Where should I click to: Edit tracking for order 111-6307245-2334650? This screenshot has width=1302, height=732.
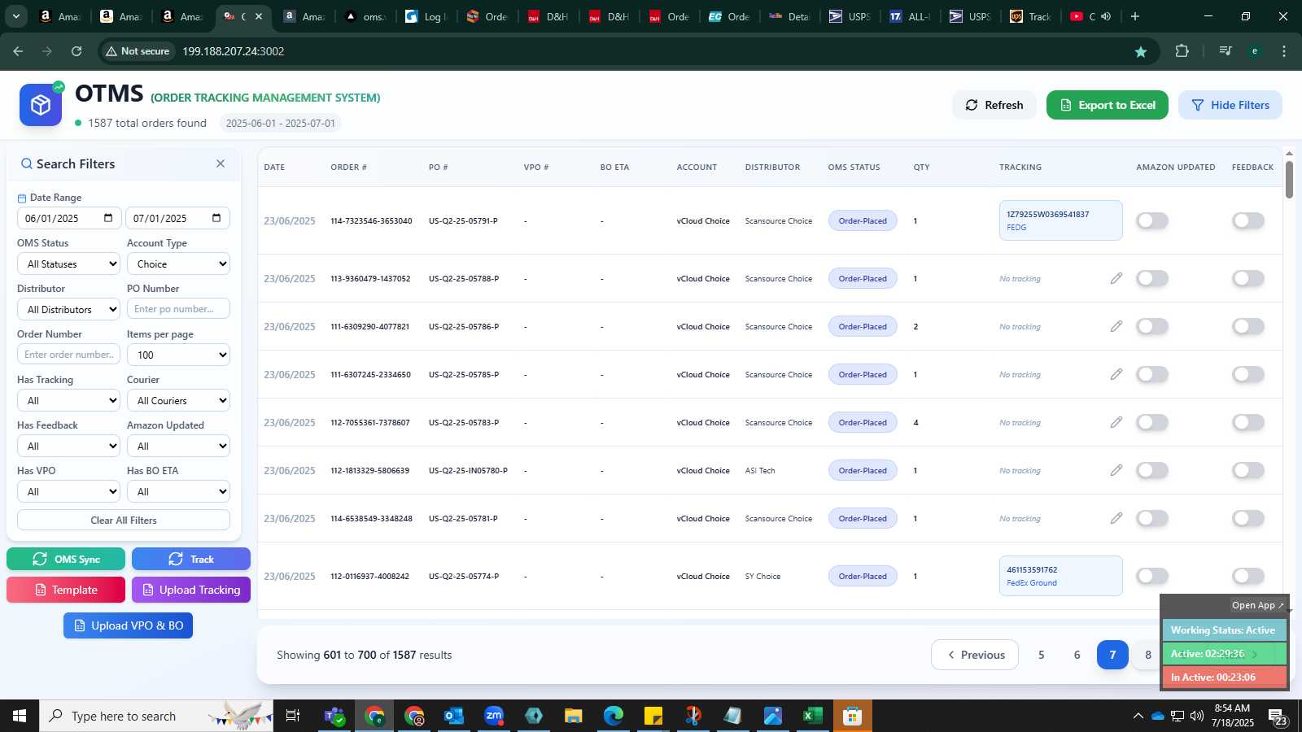tap(1116, 374)
